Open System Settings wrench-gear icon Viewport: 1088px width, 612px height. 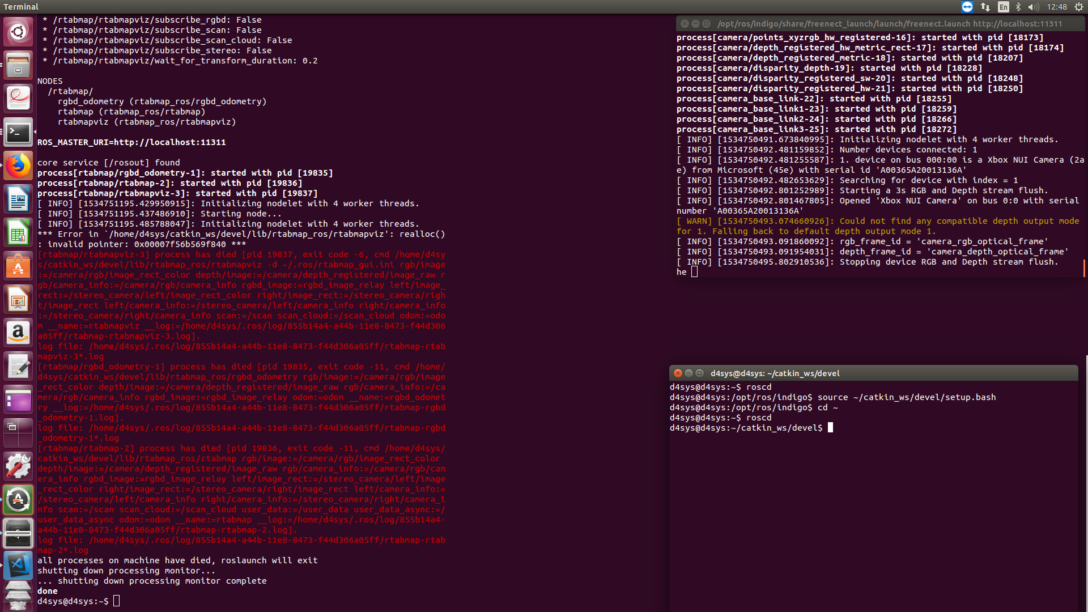pyautogui.click(x=18, y=467)
